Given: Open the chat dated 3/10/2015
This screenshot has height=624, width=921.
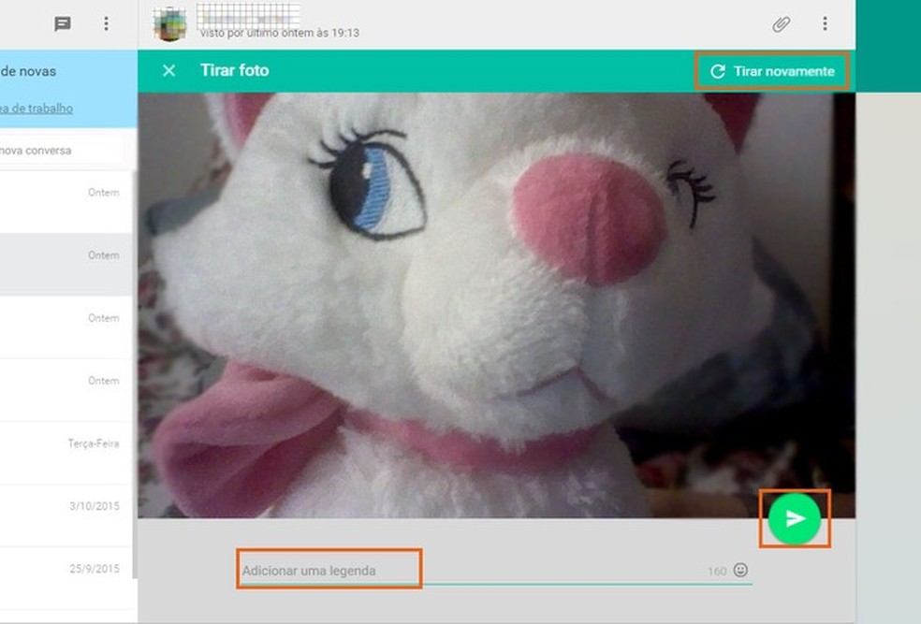Looking at the screenshot, I should click(66, 515).
